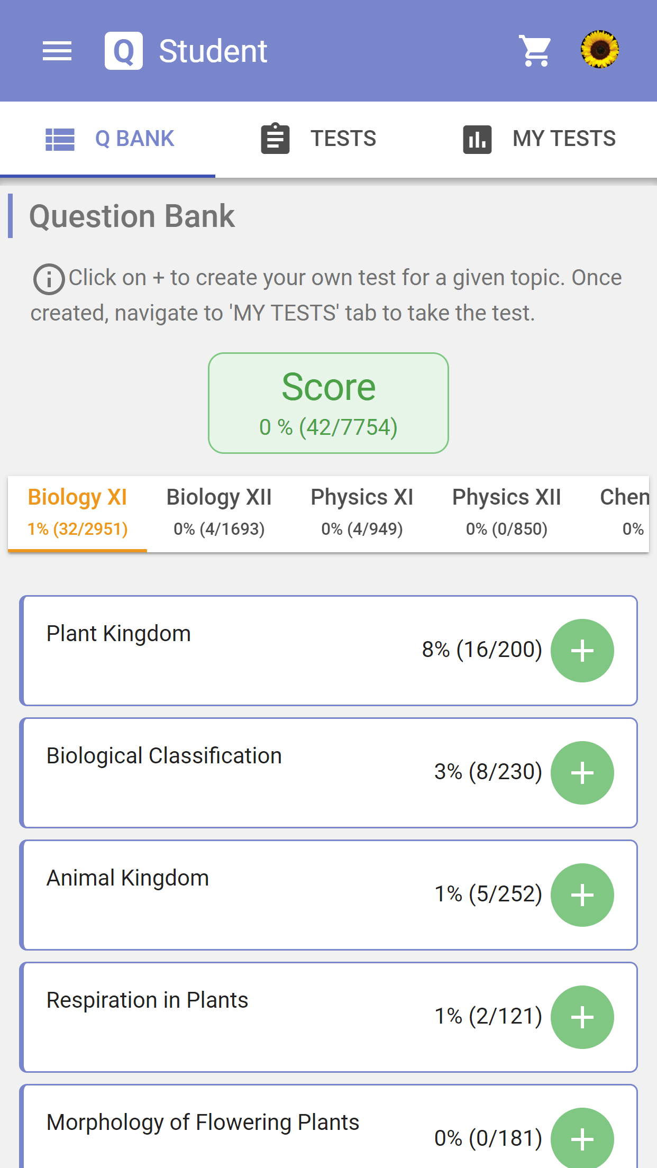
Task: Add a test for Animal Kingdom
Action: point(582,895)
